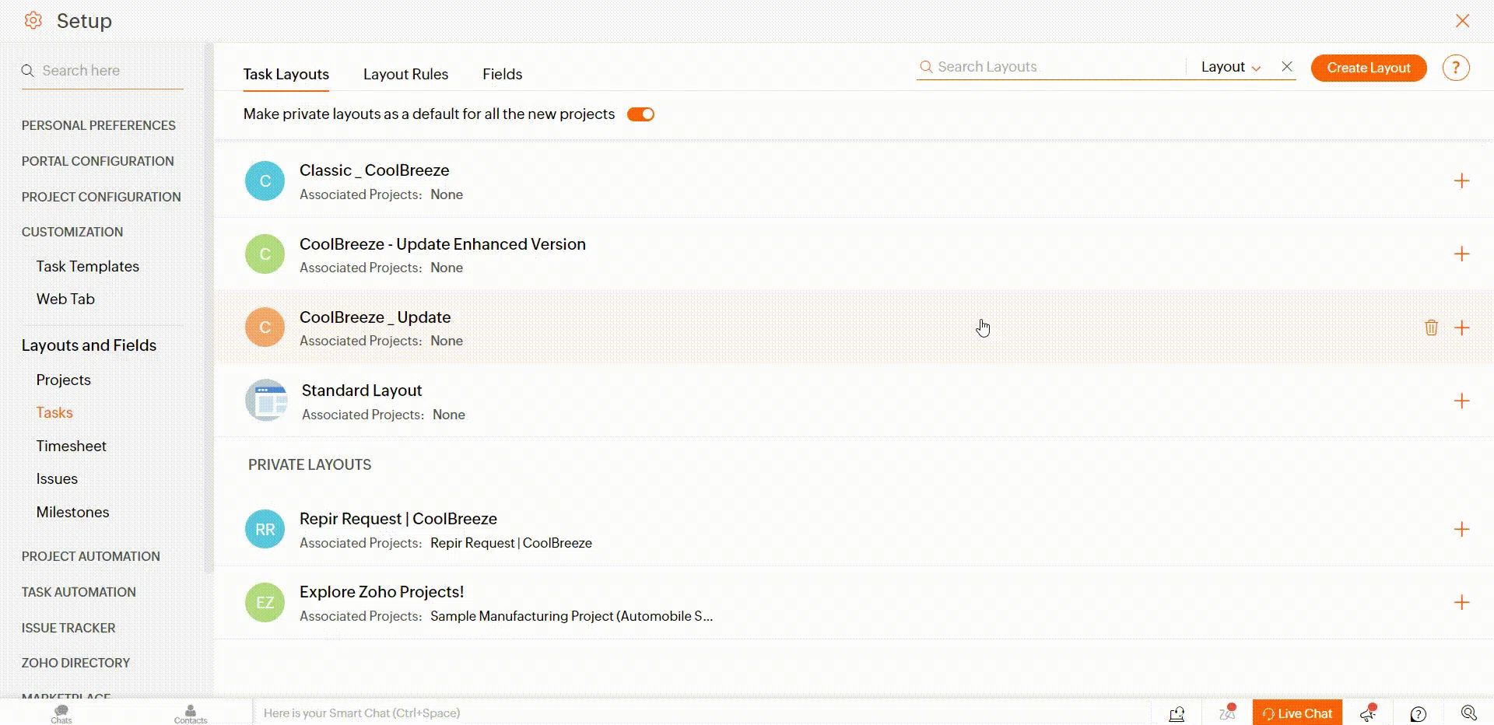
Task: Open Chats in the bottom bar
Action: (61, 713)
